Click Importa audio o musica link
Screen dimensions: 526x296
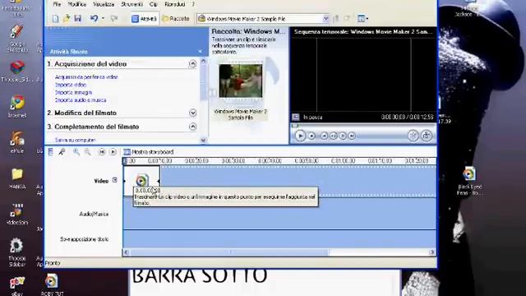(81, 100)
